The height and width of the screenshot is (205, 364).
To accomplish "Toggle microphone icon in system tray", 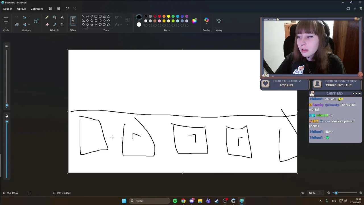I will point(327,201).
